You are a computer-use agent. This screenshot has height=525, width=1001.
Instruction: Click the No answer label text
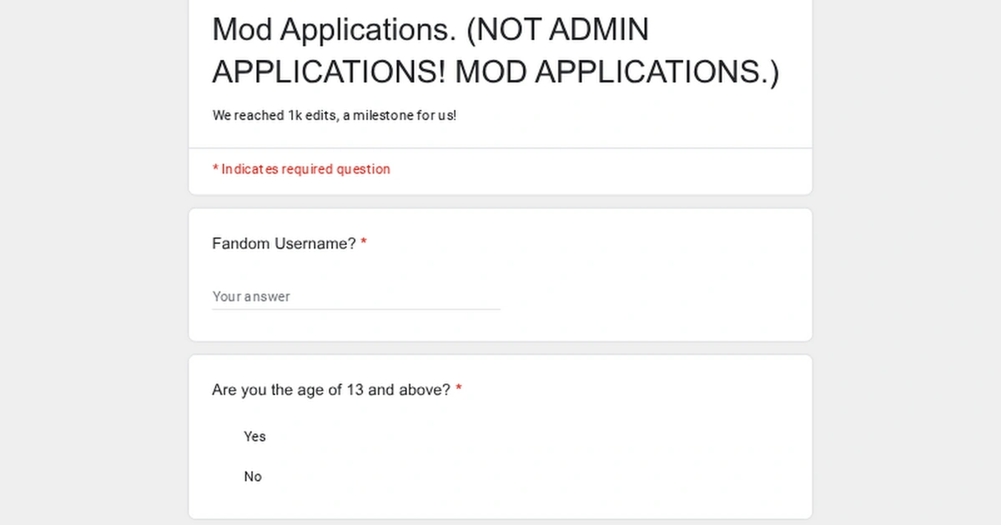point(253,476)
